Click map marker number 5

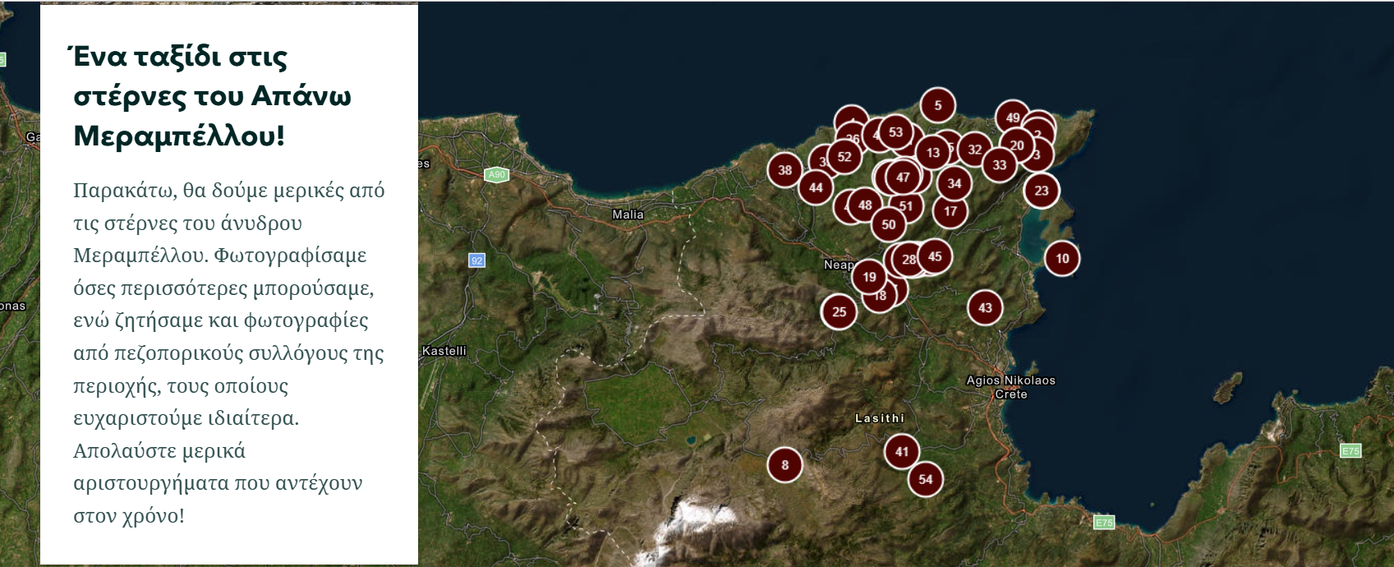pos(937,105)
